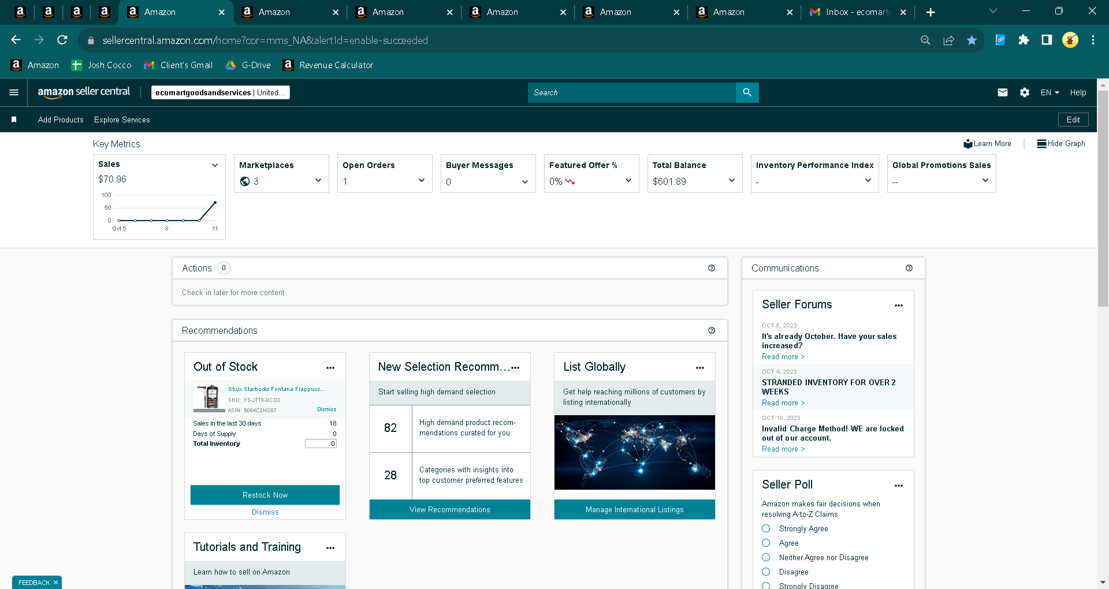Viewport: 1109px width, 589px height.
Task: Toggle the browser side panel icon
Action: tap(1047, 40)
